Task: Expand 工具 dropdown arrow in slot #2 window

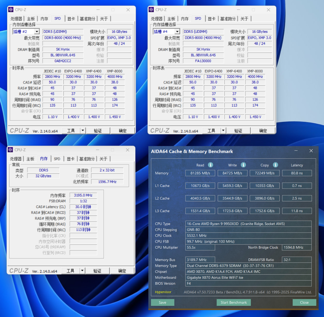Action: [83, 131]
